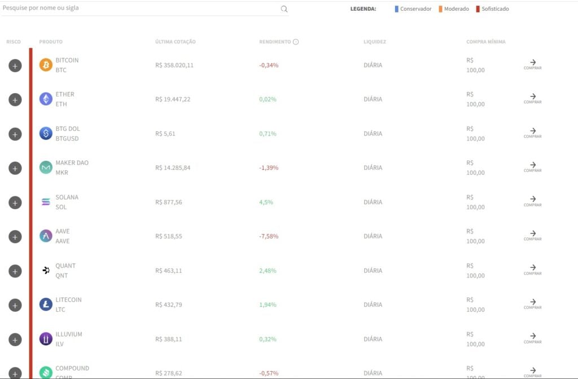The width and height of the screenshot is (578, 379).
Task: Click the Bitcoin coin icon
Action: [46, 65]
